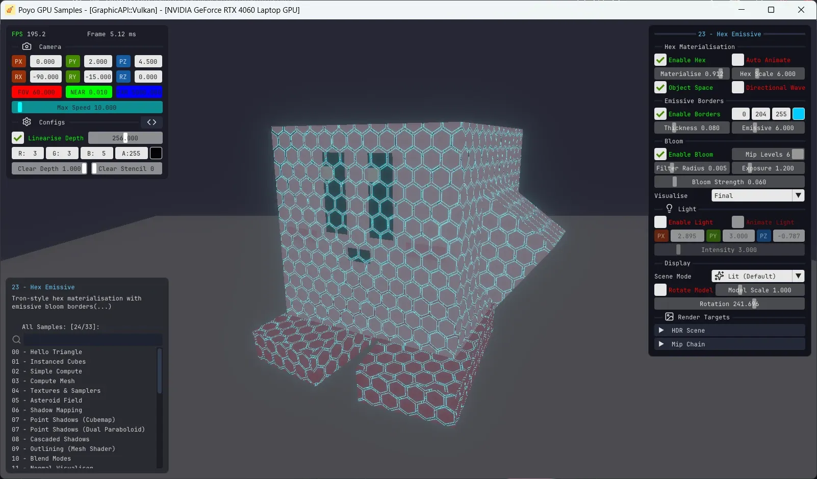Click the Camera section icon
817x479 pixels.
coord(27,46)
